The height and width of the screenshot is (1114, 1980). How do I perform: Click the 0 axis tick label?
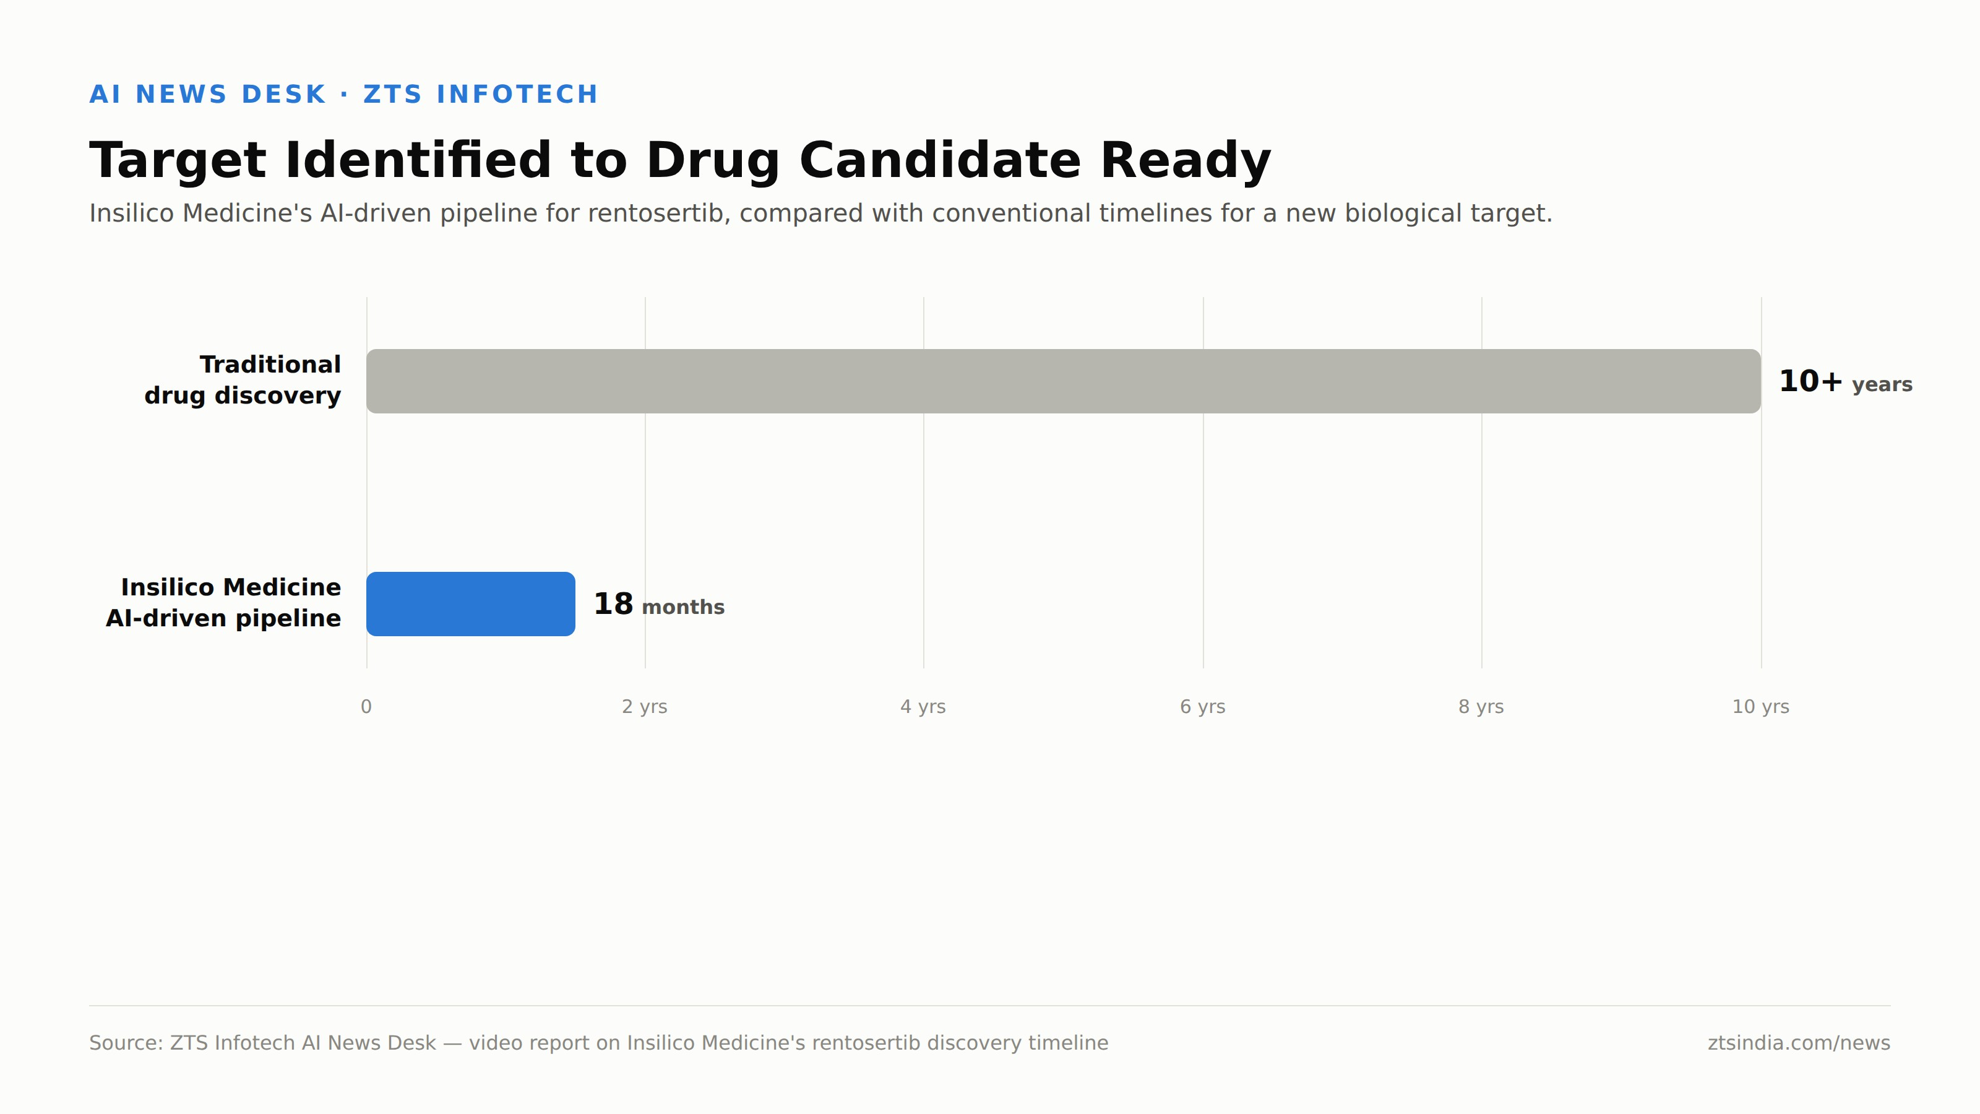[x=366, y=707]
